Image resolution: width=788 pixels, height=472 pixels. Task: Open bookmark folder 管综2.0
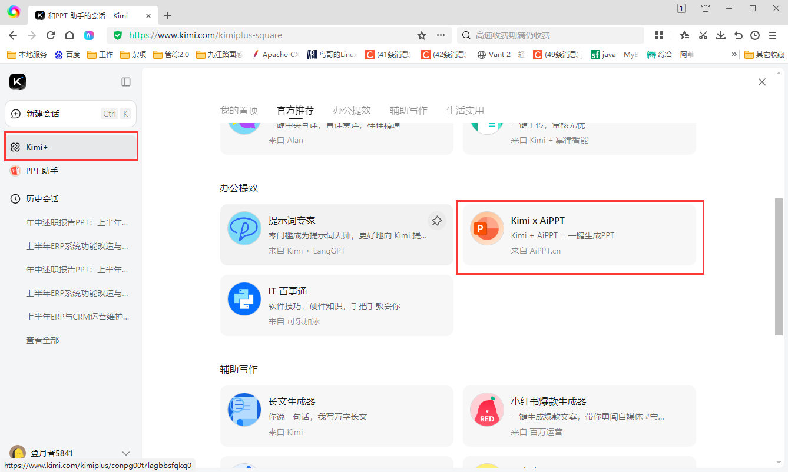click(171, 55)
